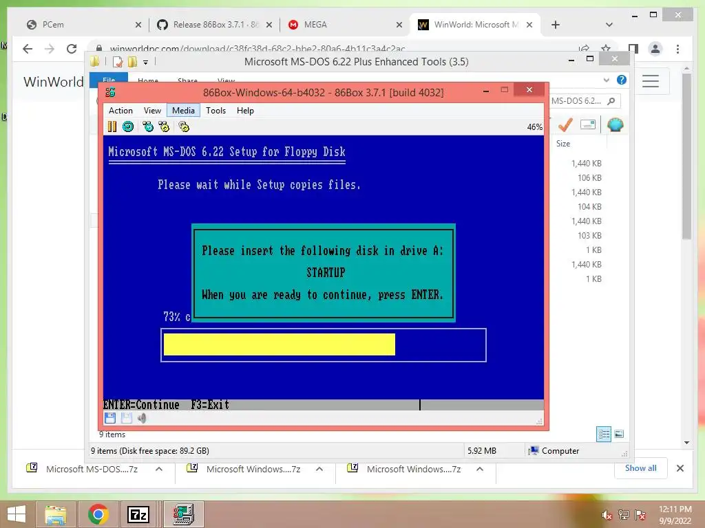Click Show all downloads
705x528 pixels.
[x=640, y=467]
